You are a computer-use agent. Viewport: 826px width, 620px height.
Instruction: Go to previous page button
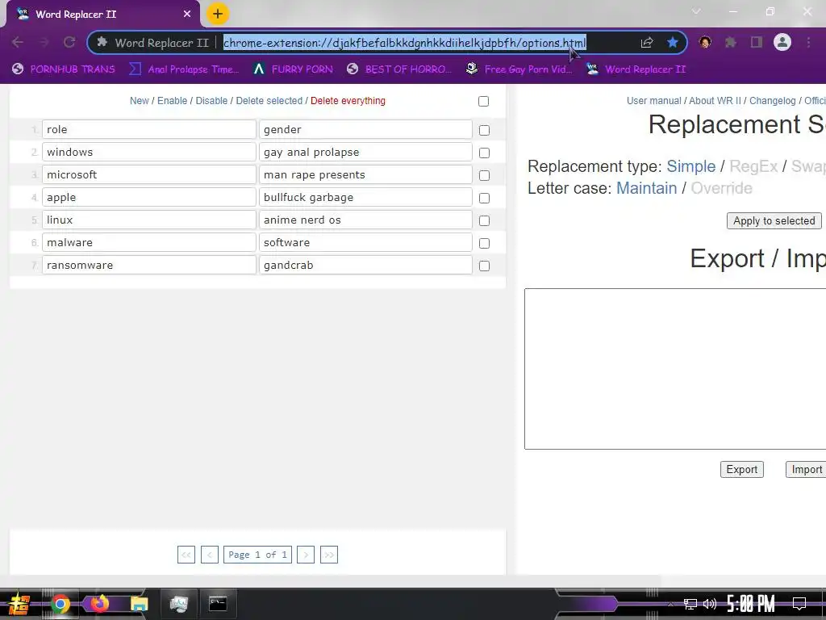point(210,555)
